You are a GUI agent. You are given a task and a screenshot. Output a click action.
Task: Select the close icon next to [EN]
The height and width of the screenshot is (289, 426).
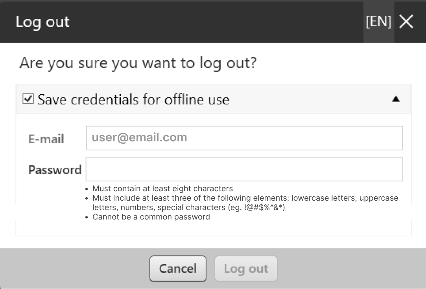406,22
